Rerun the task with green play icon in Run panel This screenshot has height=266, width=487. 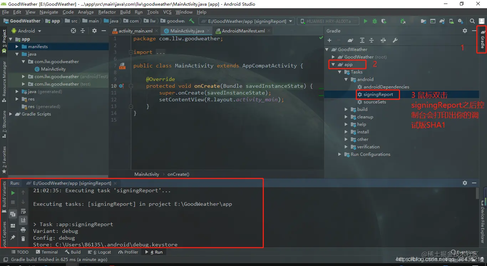coord(13,193)
